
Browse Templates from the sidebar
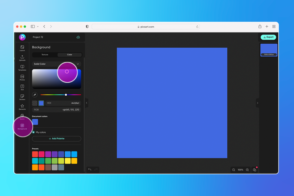22,67
